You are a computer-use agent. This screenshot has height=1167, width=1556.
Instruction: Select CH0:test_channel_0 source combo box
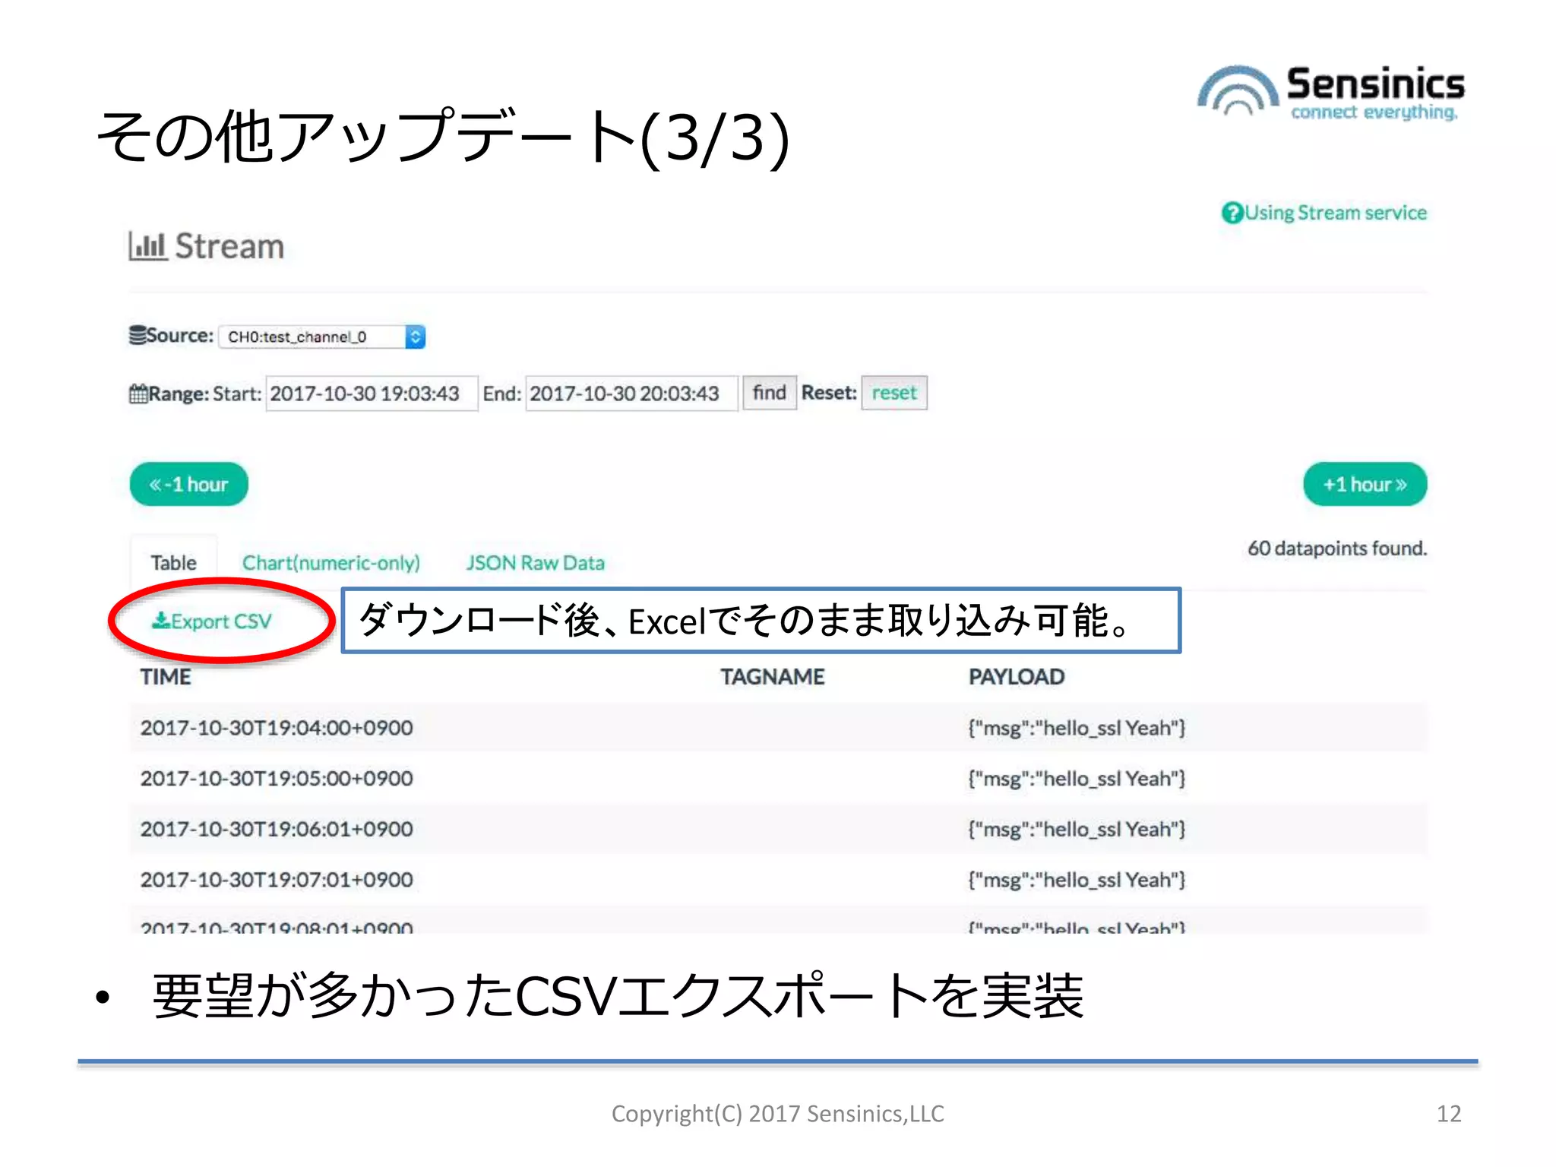pyautogui.click(x=313, y=337)
